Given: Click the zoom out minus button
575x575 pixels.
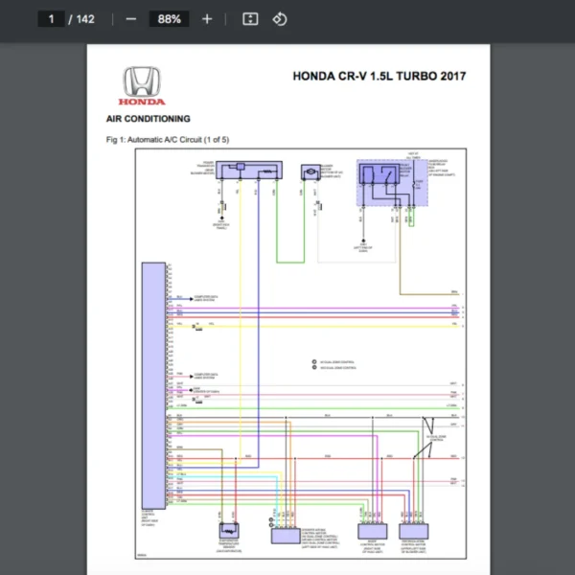Looking at the screenshot, I should pos(131,19).
